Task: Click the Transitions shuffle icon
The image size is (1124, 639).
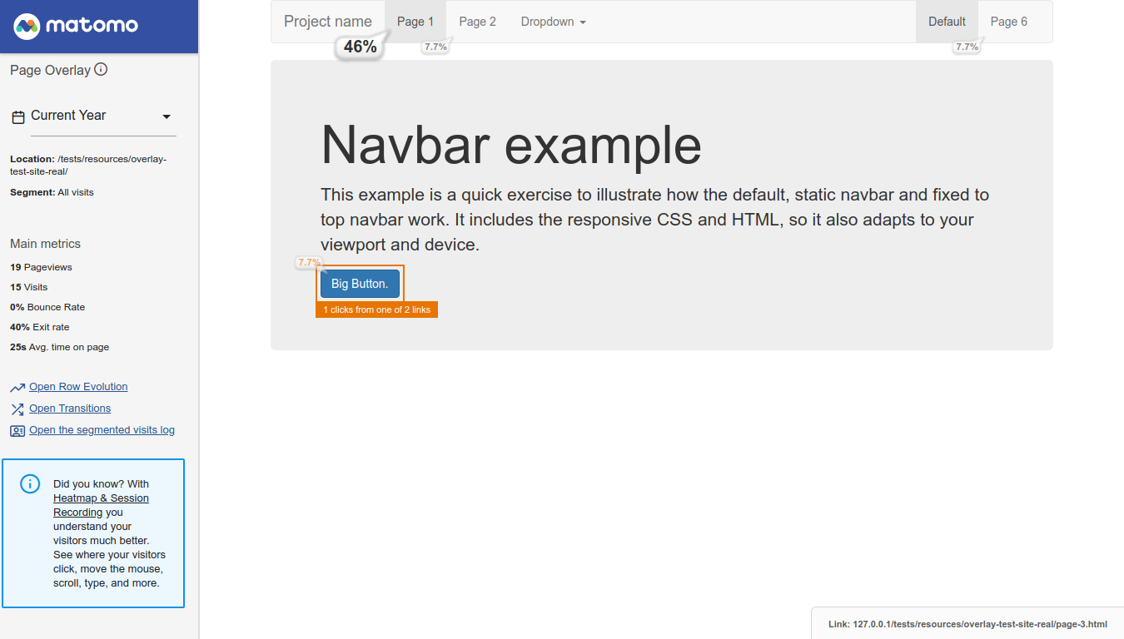Action: click(x=17, y=409)
